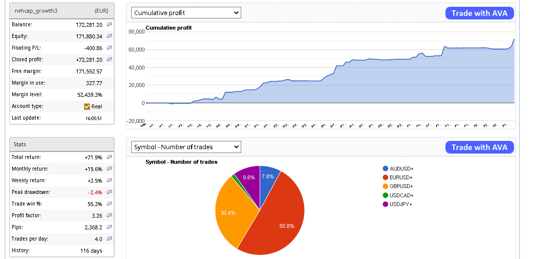533x259 pixels.
Task: Click the Monthly return chart icon
Action: [109, 169]
